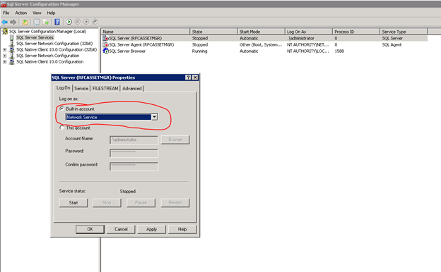Image resolution: width=441 pixels, height=272 pixels.
Task: Open the Network Service dropdown arrow
Action: [x=154, y=117]
